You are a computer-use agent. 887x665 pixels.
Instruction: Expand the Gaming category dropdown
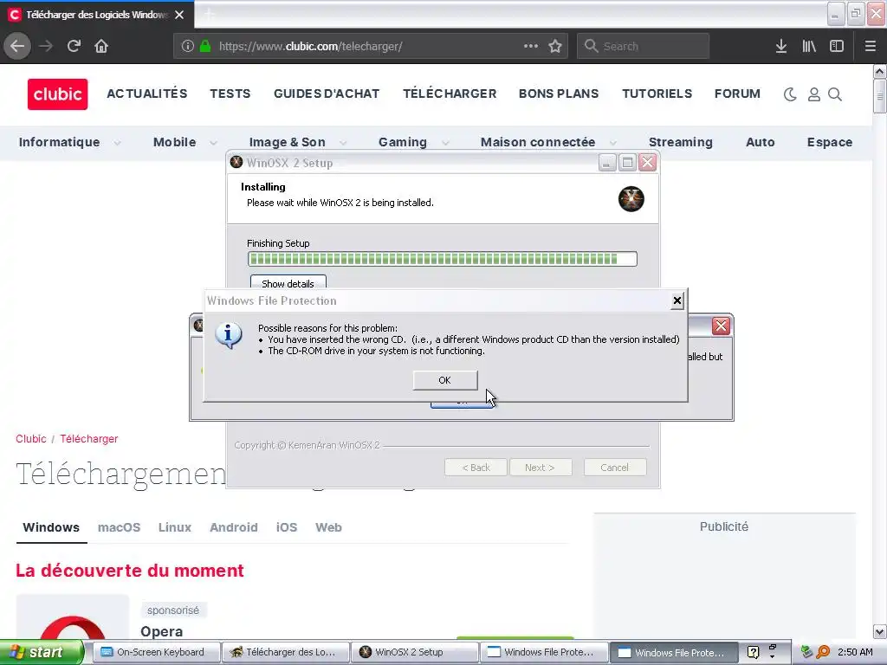click(445, 143)
